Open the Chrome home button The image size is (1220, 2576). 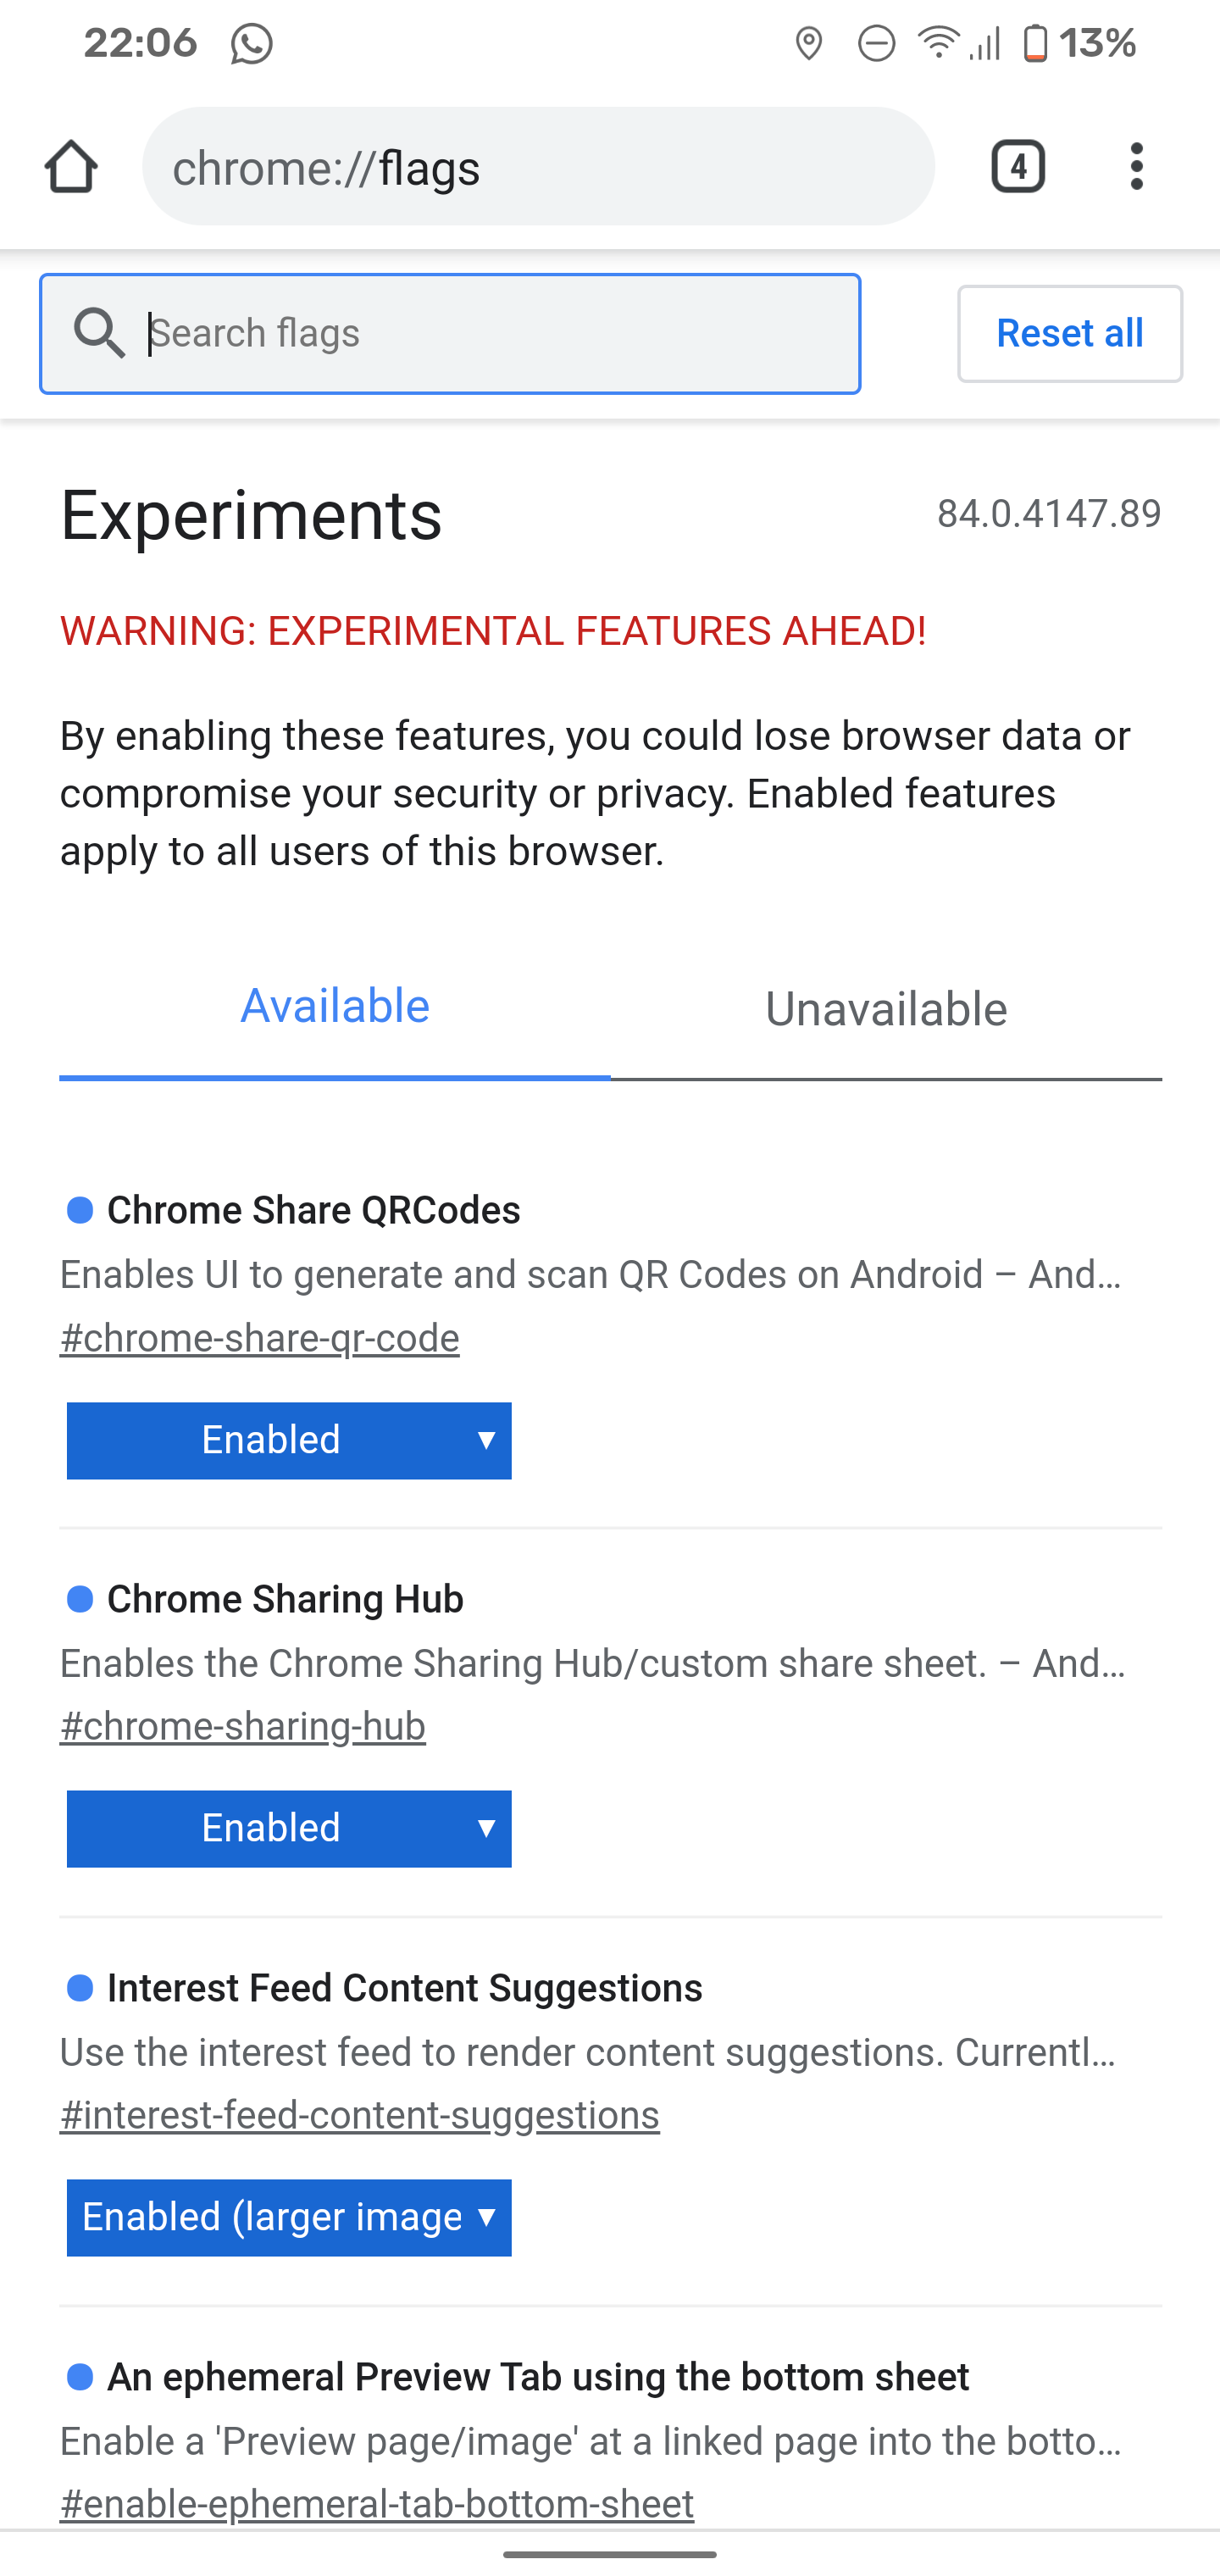pos(72,166)
